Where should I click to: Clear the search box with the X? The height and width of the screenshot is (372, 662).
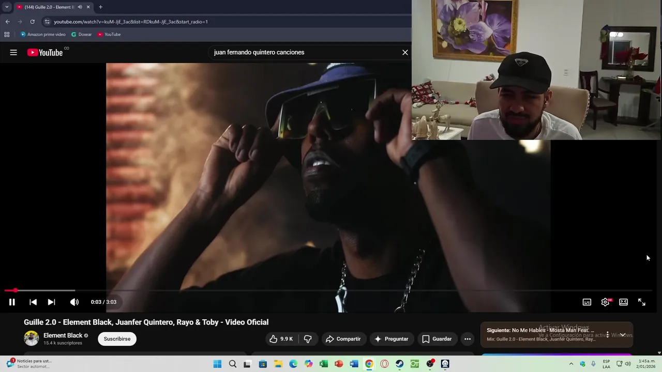[405, 52]
